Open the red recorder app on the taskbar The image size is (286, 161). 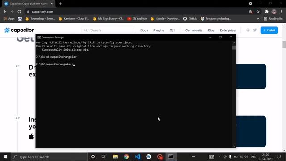pyautogui.click(x=160, y=157)
